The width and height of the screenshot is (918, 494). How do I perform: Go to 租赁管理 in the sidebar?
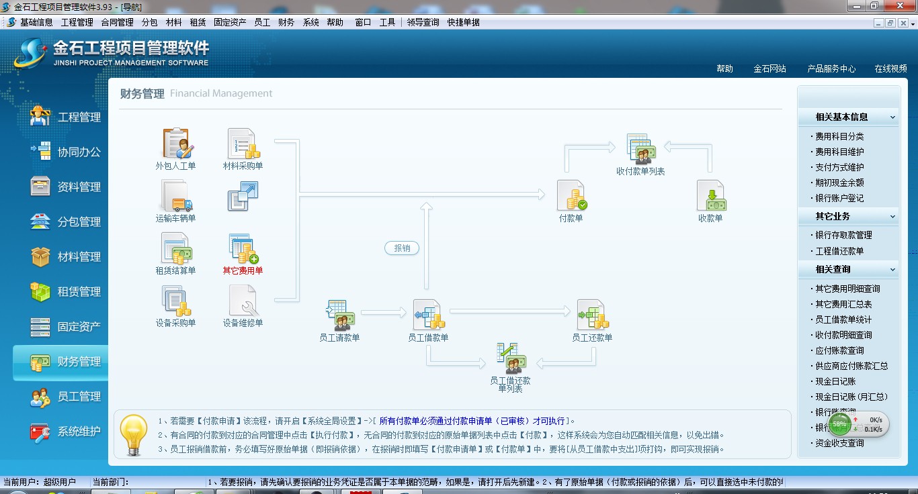pos(66,291)
